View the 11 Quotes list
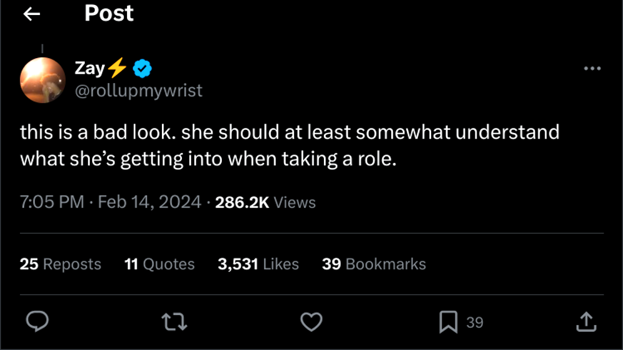623x350 pixels. pos(159,264)
